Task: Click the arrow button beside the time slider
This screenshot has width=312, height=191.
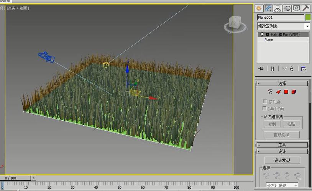Action: (x=33, y=178)
